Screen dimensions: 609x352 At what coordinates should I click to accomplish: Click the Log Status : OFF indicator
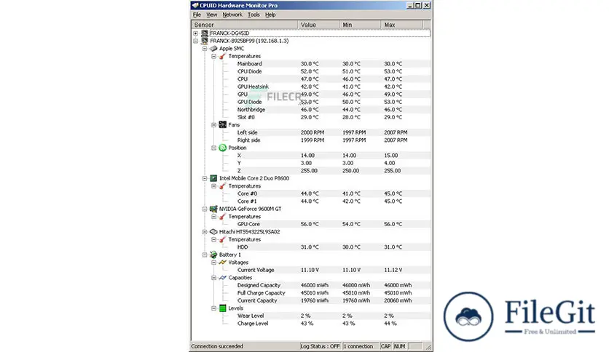(x=321, y=346)
